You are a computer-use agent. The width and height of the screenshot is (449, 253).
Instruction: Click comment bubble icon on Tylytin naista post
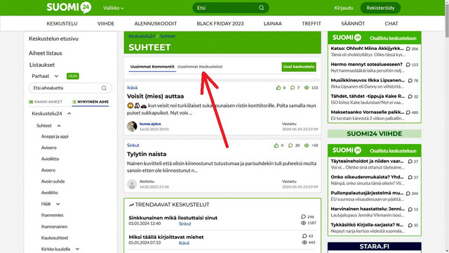tap(290, 145)
